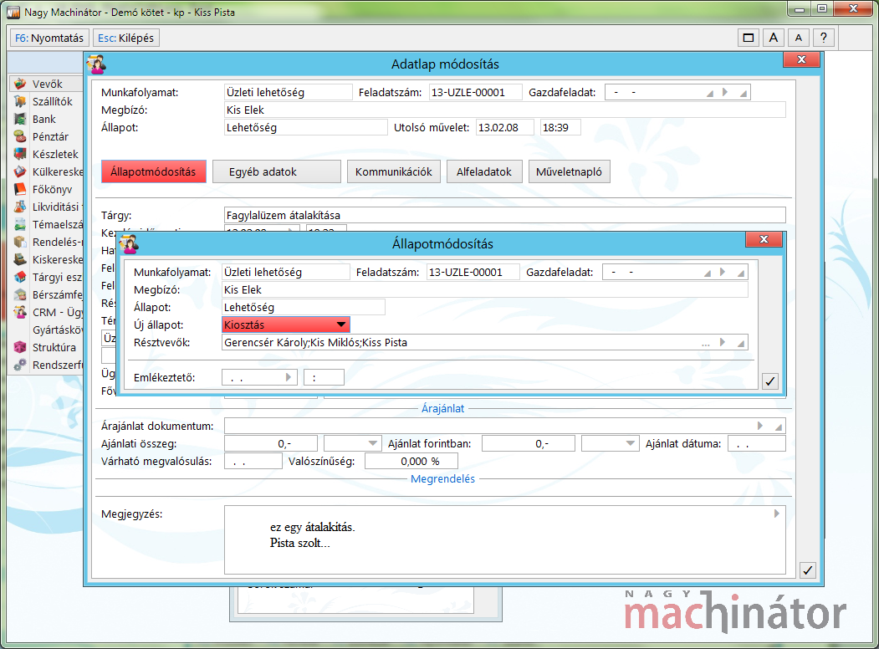Open Résztvevők corner triangle selector

[x=741, y=343]
